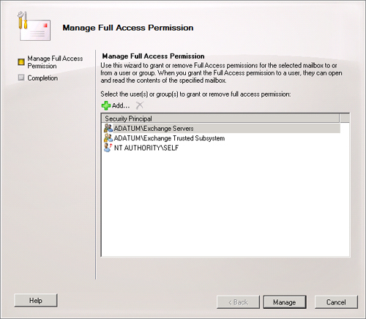Click the Cancel button
Viewport: 366px width, 319px height.
point(336,302)
